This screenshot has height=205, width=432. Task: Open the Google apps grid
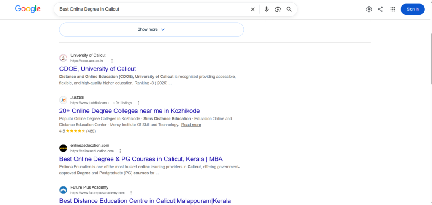[x=393, y=9]
